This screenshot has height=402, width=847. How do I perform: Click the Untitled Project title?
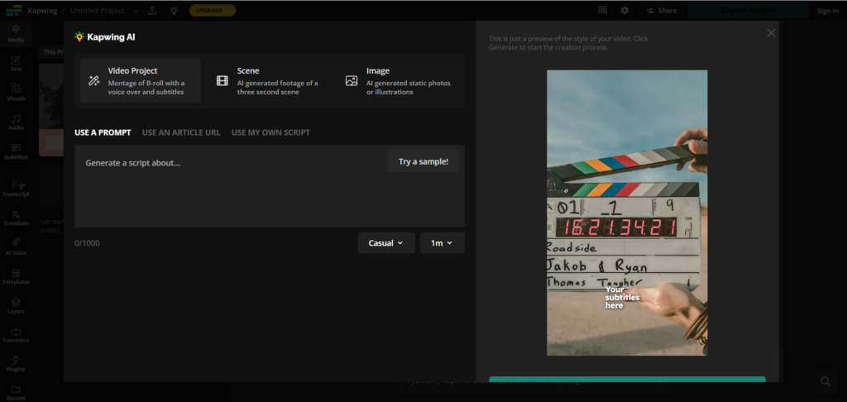tap(98, 10)
